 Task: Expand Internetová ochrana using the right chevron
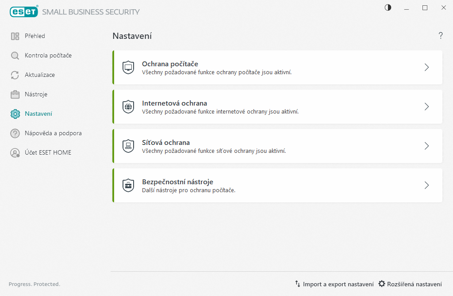coord(426,107)
